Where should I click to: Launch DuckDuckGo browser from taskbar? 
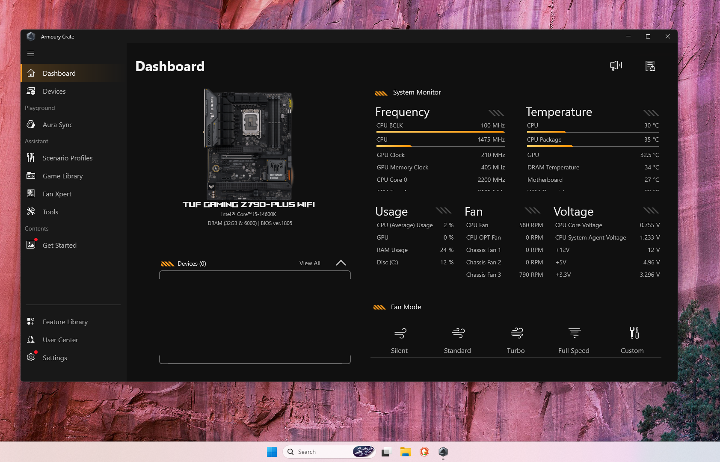pyautogui.click(x=424, y=452)
